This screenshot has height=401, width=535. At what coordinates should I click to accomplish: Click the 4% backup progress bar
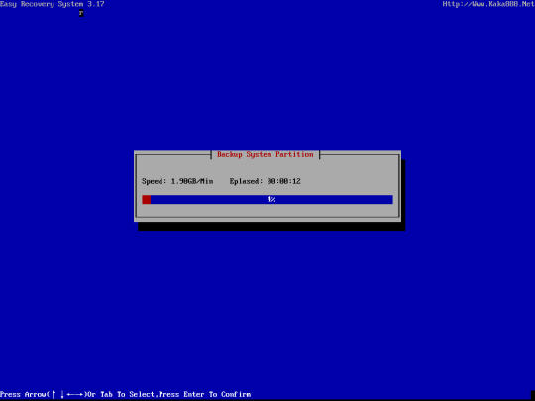point(267,199)
